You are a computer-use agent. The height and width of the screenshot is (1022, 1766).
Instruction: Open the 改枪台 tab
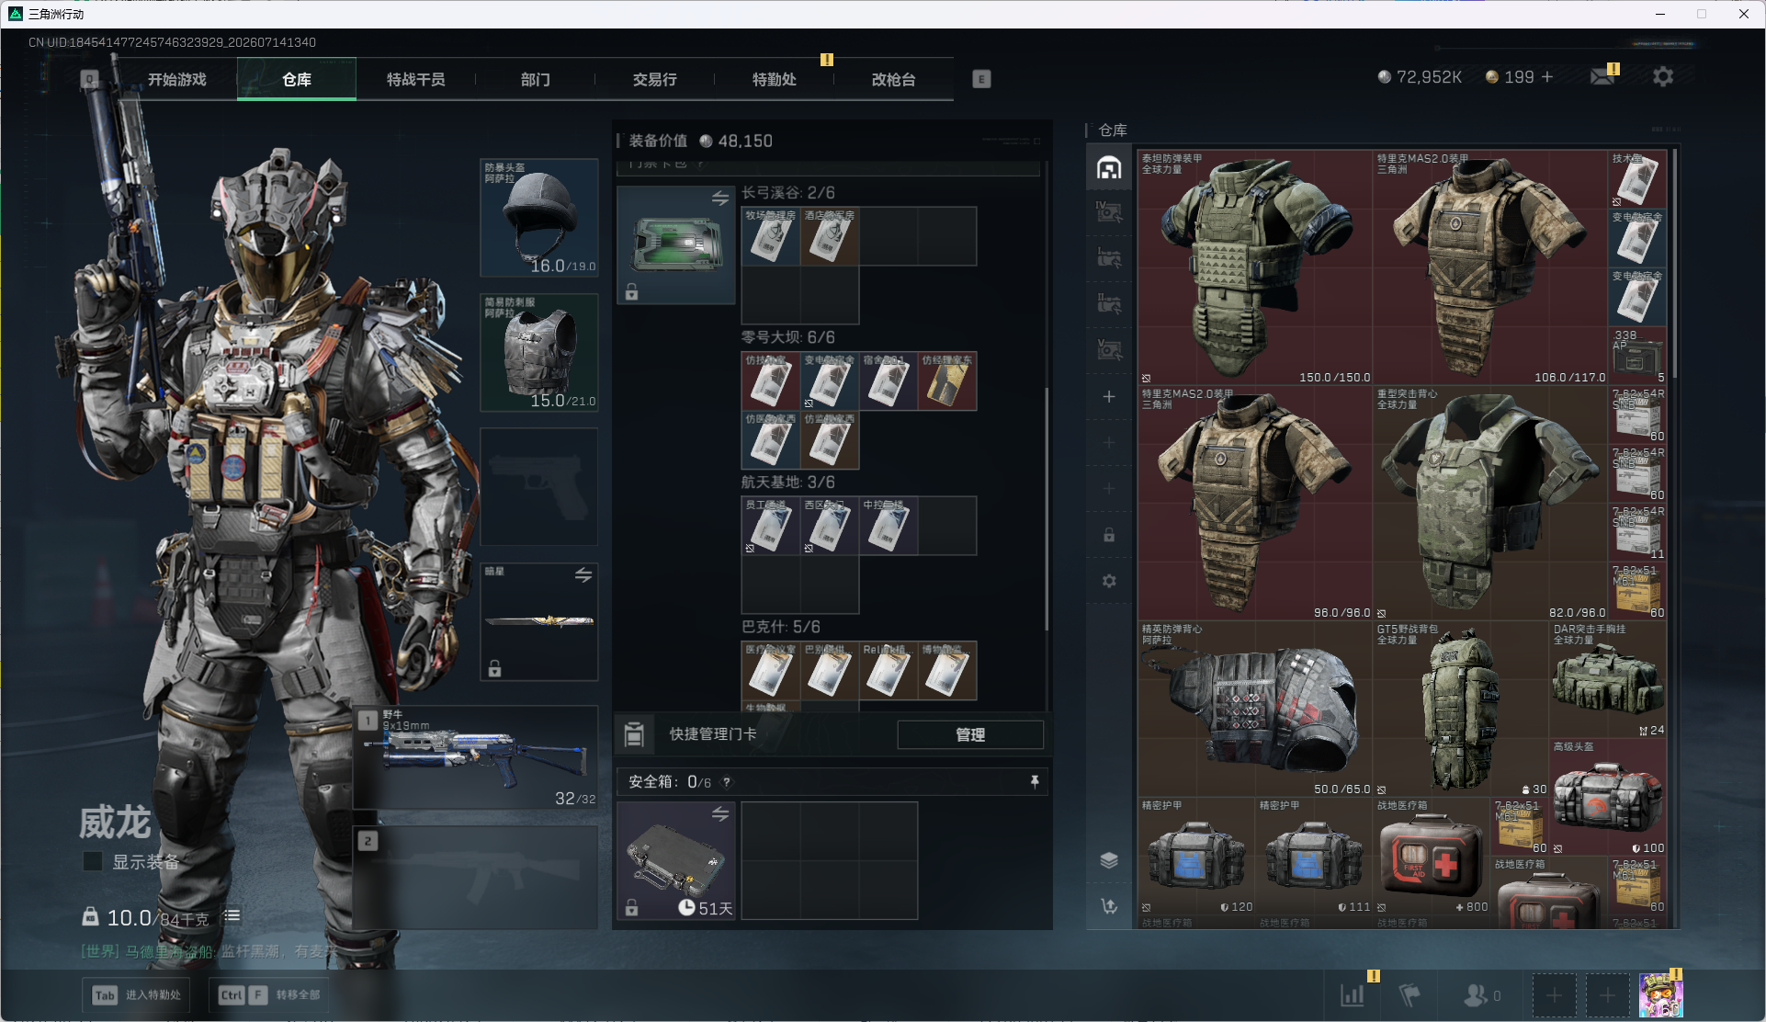893,79
